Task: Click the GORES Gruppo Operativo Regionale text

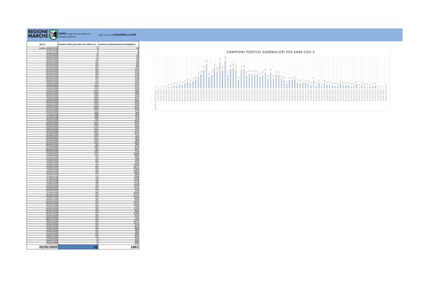Action: coord(75,35)
